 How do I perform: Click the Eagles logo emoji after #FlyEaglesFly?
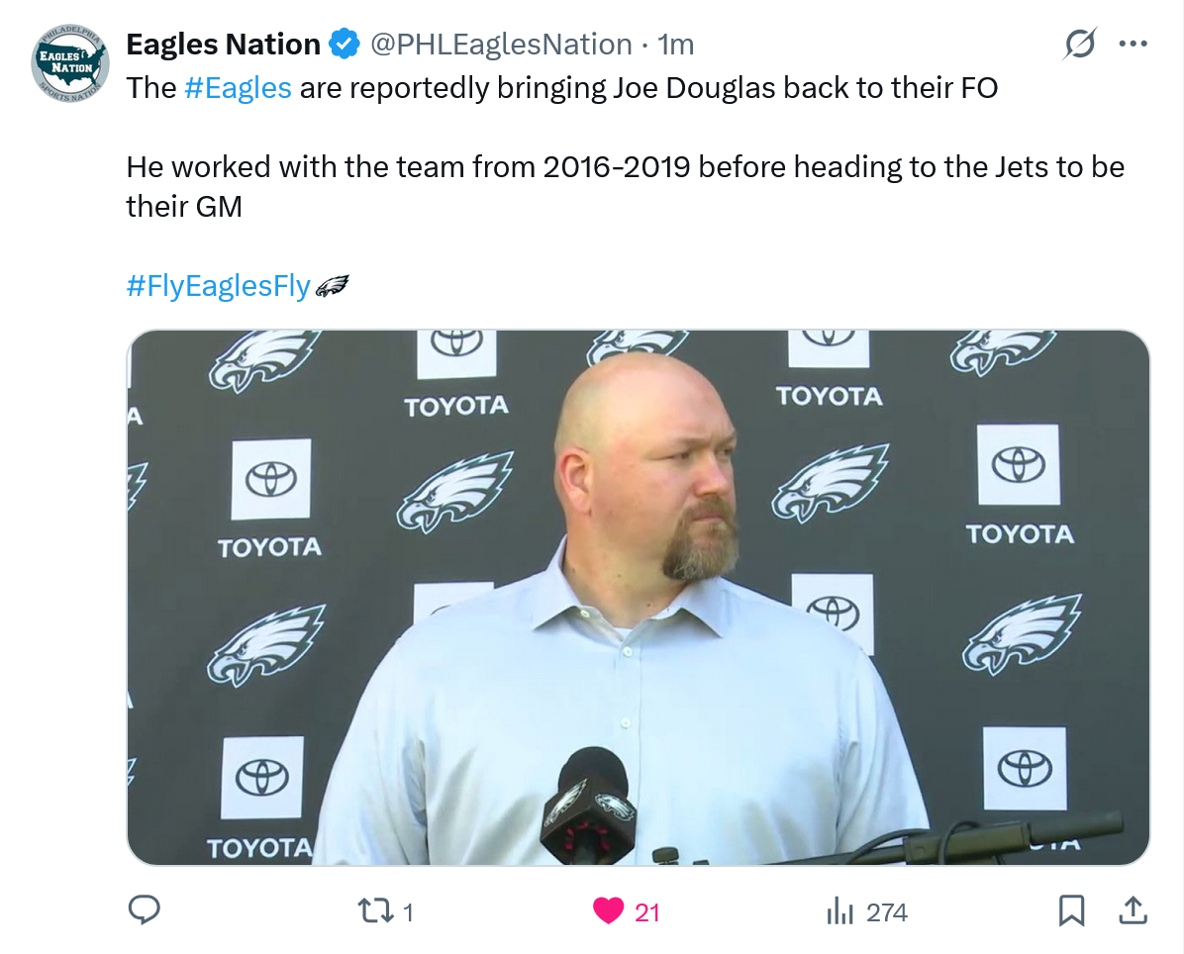coord(333,288)
